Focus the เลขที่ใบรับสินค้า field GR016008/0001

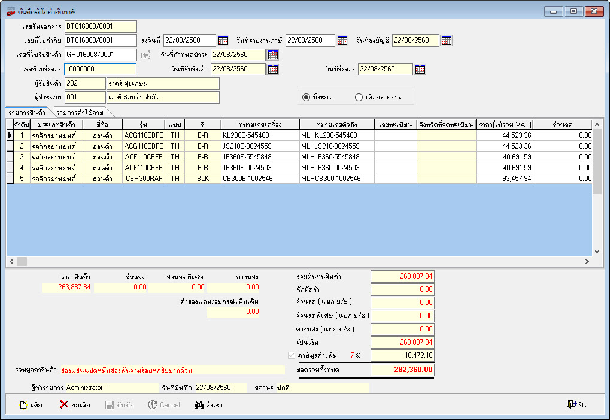point(101,55)
